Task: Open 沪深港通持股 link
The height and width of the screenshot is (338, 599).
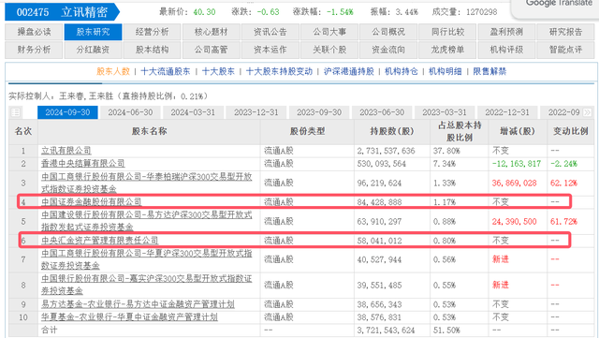Action: click(x=349, y=71)
